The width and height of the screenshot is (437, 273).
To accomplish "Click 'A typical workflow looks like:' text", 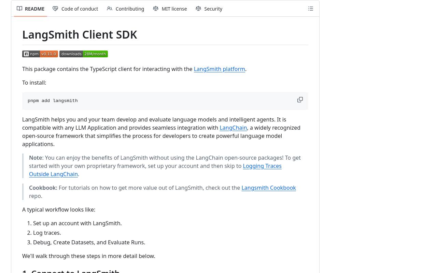I will tap(59, 210).
